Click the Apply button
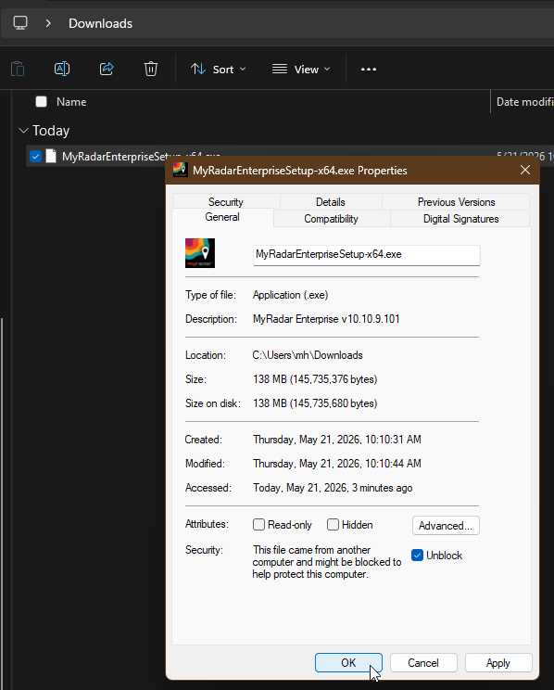The height and width of the screenshot is (690, 554). 498,663
